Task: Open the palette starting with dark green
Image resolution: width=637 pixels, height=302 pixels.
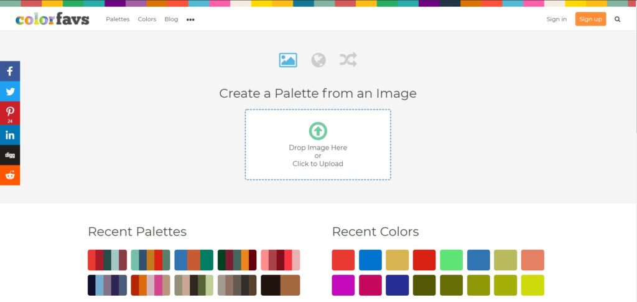Action: pos(237,260)
